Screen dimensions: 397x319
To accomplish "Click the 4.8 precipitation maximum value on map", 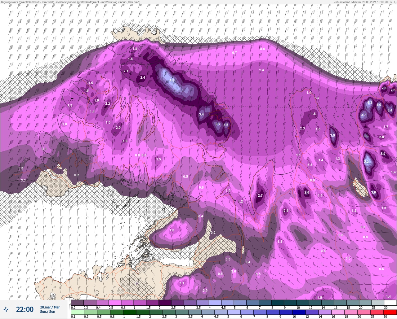I will click(x=172, y=80).
